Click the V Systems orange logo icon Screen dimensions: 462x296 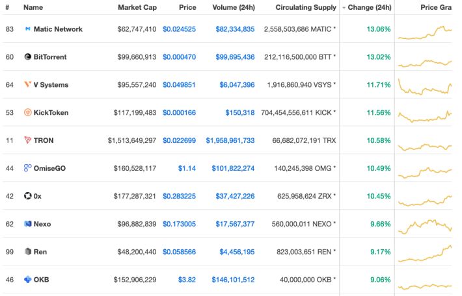pyautogui.click(x=28, y=84)
